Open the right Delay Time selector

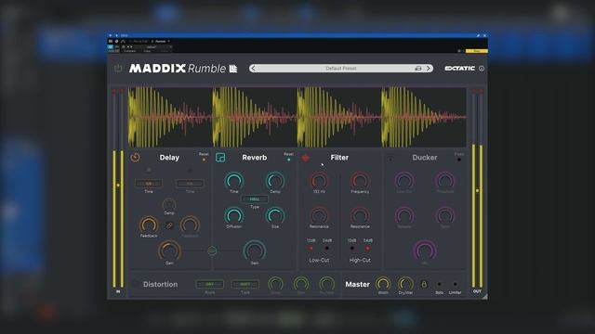pyautogui.click(x=190, y=184)
